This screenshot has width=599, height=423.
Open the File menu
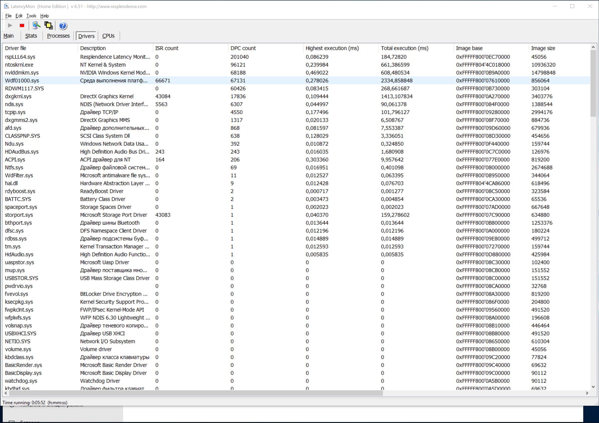click(8, 16)
